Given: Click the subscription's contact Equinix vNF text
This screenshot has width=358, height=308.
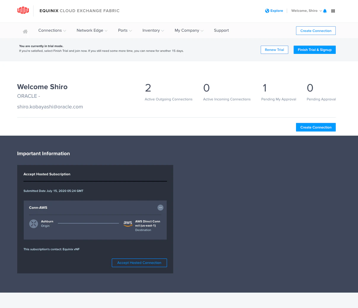Looking at the screenshot, I should coord(52,249).
